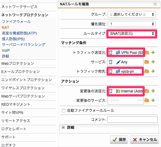Open the priority (優先順位) dropdown
This screenshot has height=147, width=161.
tap(132, 24)
